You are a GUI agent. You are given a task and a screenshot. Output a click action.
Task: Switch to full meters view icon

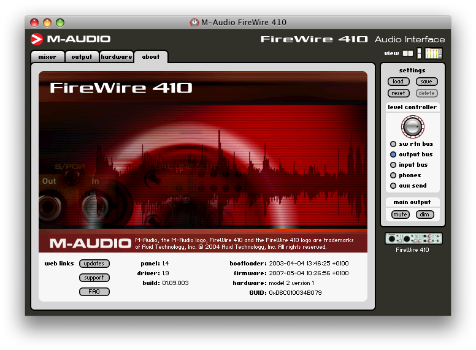click(434, 53)
